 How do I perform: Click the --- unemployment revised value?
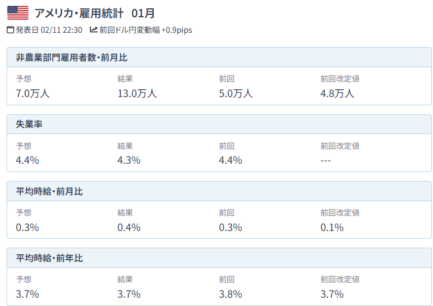[x=325, y=160]
